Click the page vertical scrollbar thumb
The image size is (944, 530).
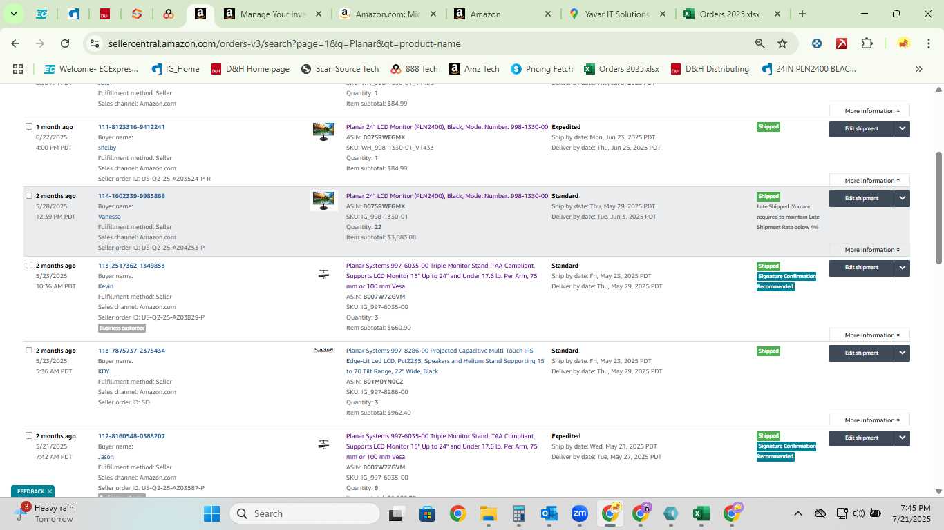(x=938, y=207)
